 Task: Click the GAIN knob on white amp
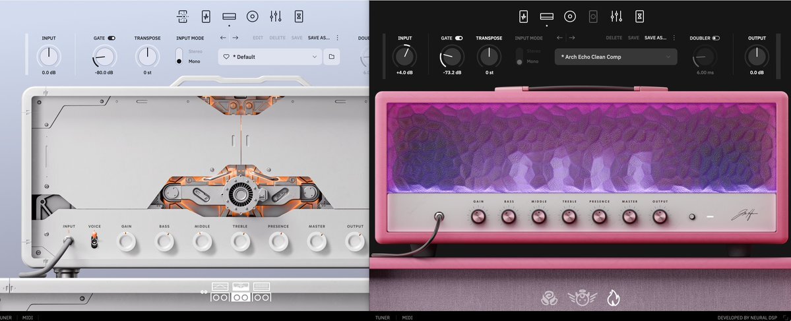click(126, 242)
